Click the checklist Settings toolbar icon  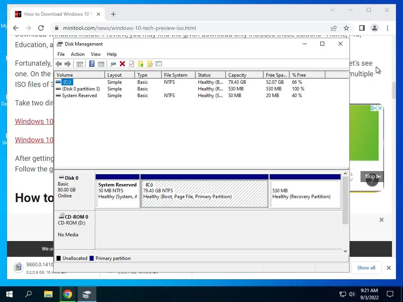coord(159,64)
